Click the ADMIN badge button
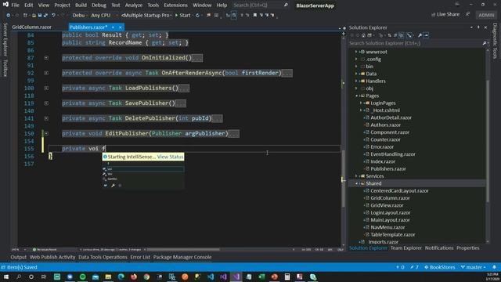Viewport: 501px width, 282px height. 486,15
